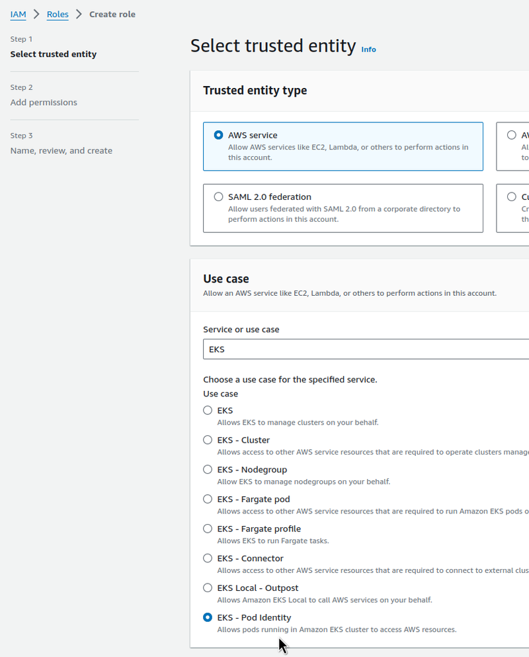This screenshot has height=657, width=529.
Task: Select the partially visible radio right of AWS service
Action: (x=511, y=135)
